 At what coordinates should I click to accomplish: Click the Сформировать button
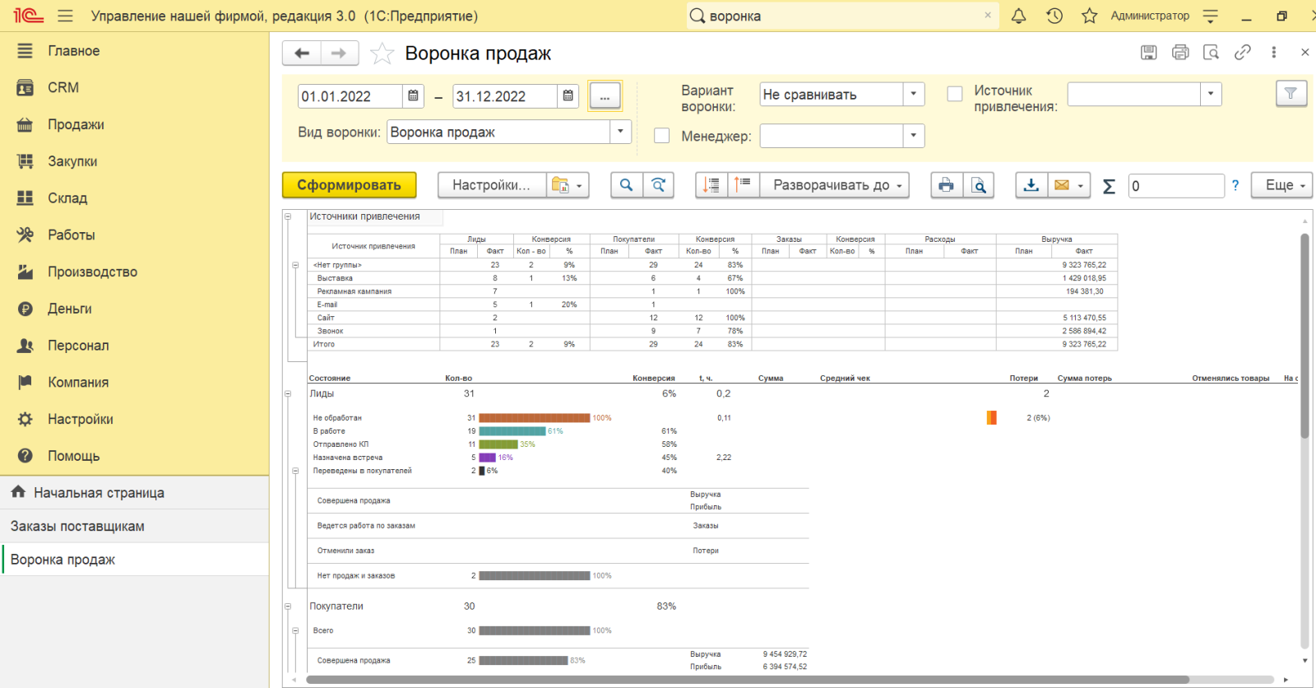[x=349, y=185]
